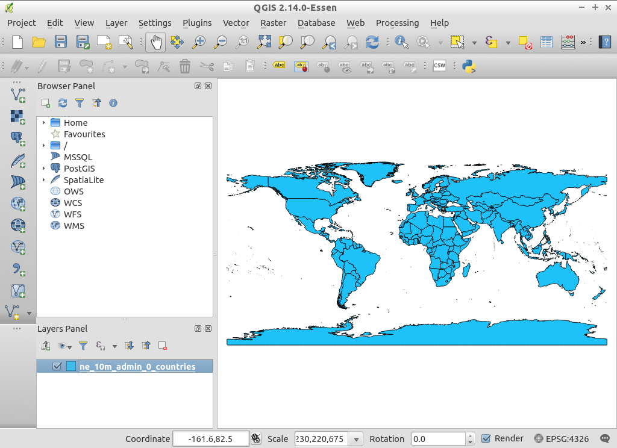
Task: Select the ne_10m_admin_0_countries layer name
Action: pyautogui.click(x=137, y=367)
